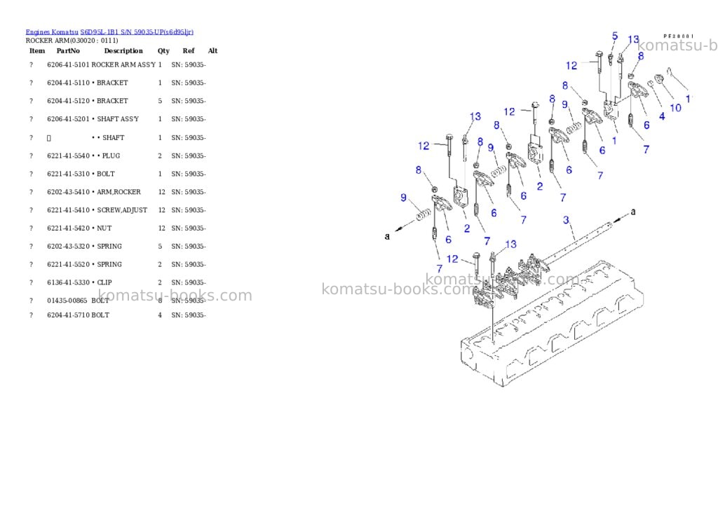Click the "Item" column header

[37, 50]
